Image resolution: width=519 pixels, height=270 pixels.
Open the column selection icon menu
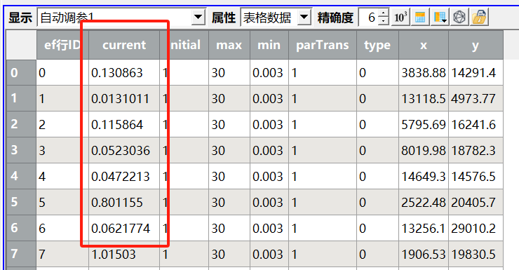tap(440, 18)
